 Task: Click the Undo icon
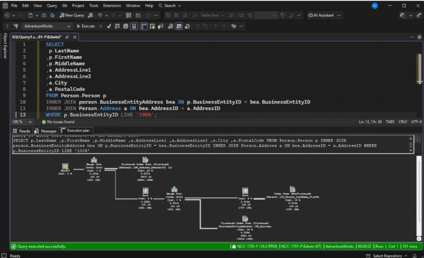click(x=100, y=15)
